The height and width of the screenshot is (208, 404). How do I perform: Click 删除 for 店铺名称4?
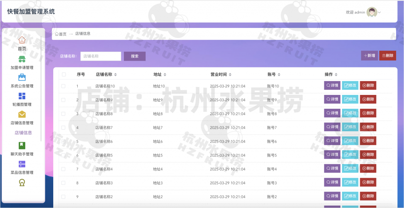[368, 168]
